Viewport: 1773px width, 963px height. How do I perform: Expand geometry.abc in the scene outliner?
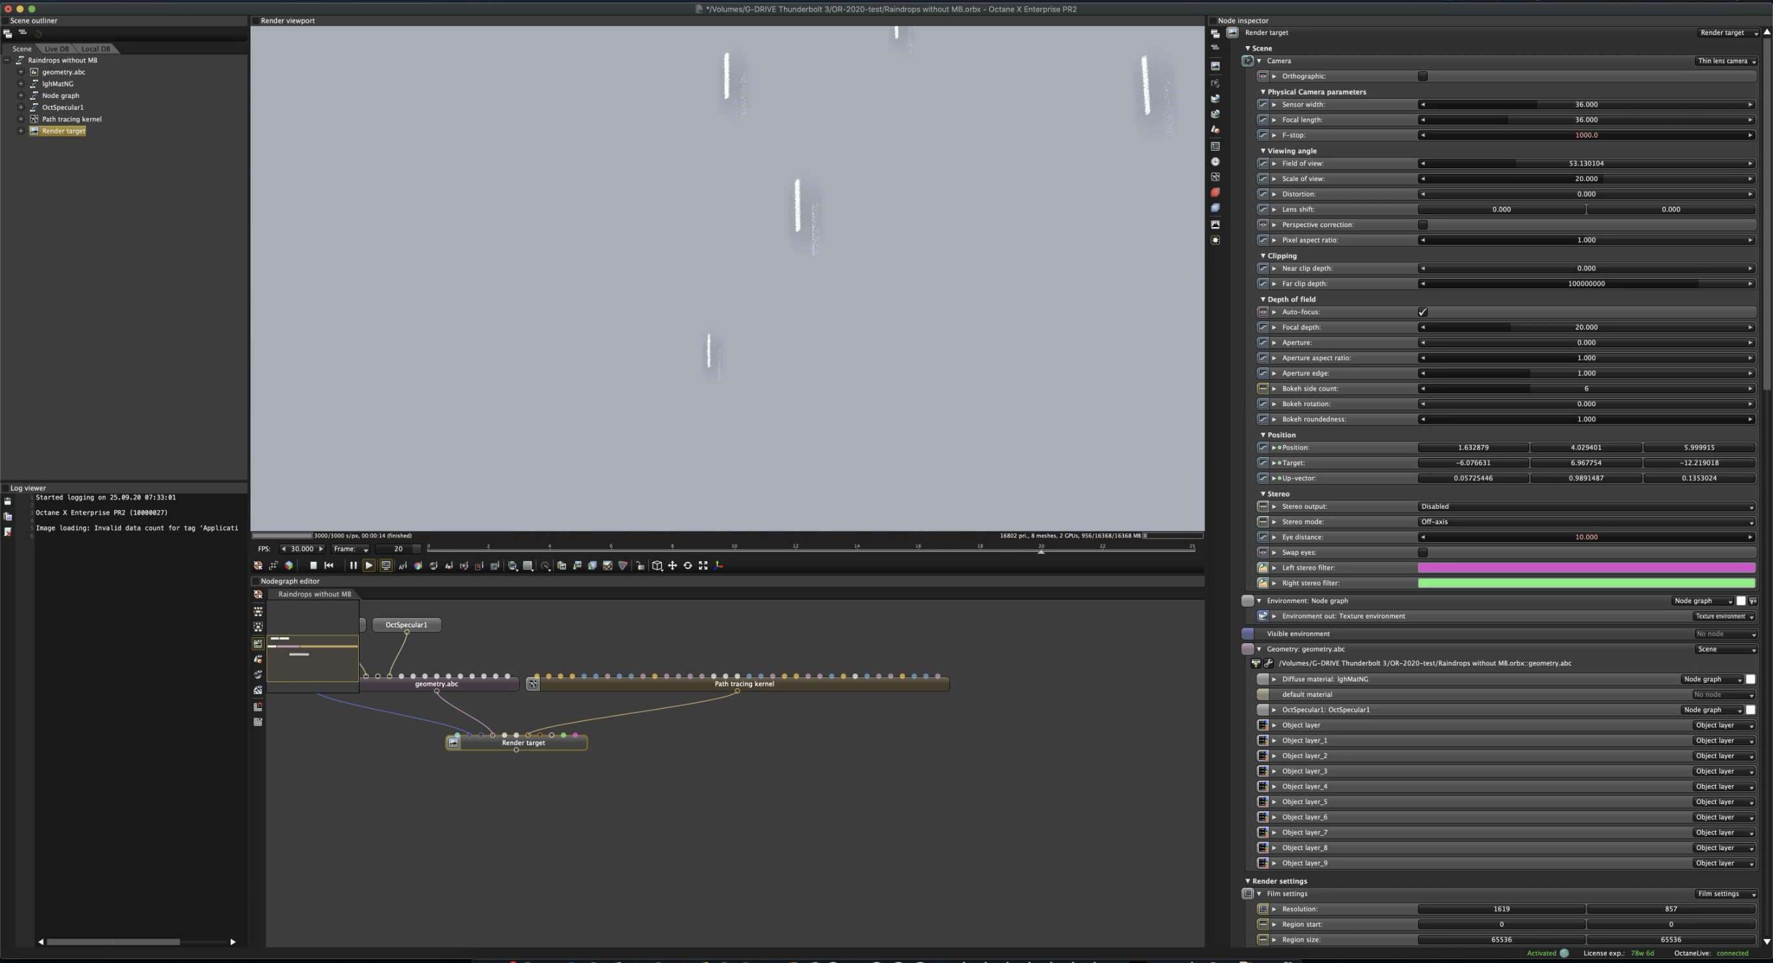21,72
